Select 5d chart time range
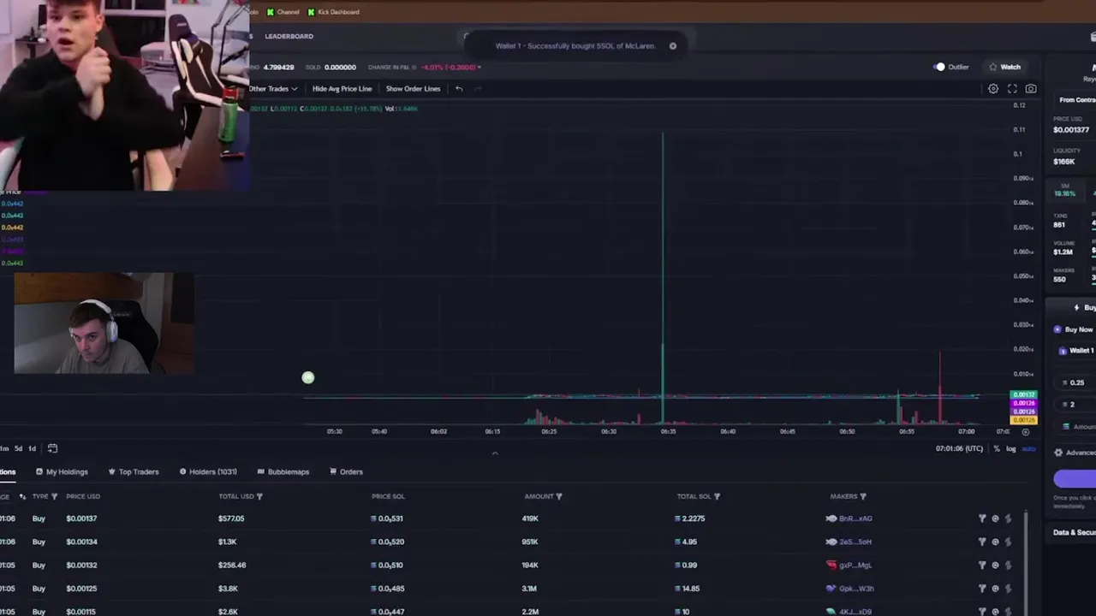 18,448
